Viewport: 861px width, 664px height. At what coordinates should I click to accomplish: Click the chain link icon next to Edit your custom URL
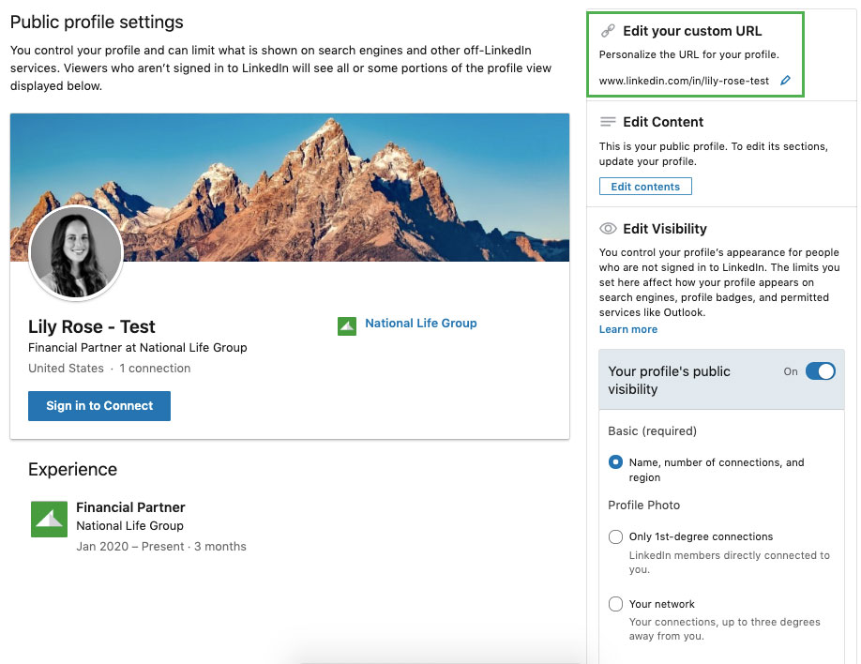[608, 31]
